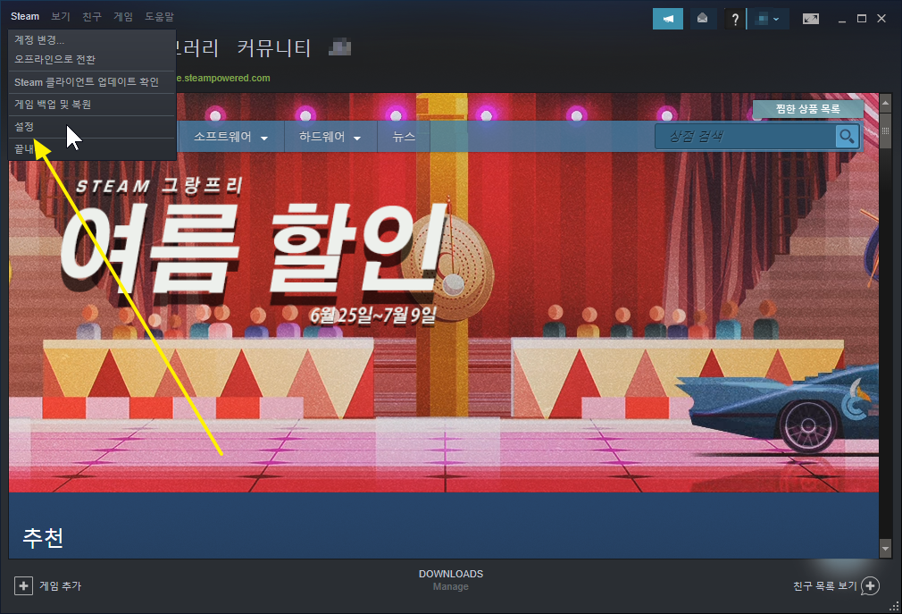Open the 찜한 상품 목록 wishlist button

point(807,109)
